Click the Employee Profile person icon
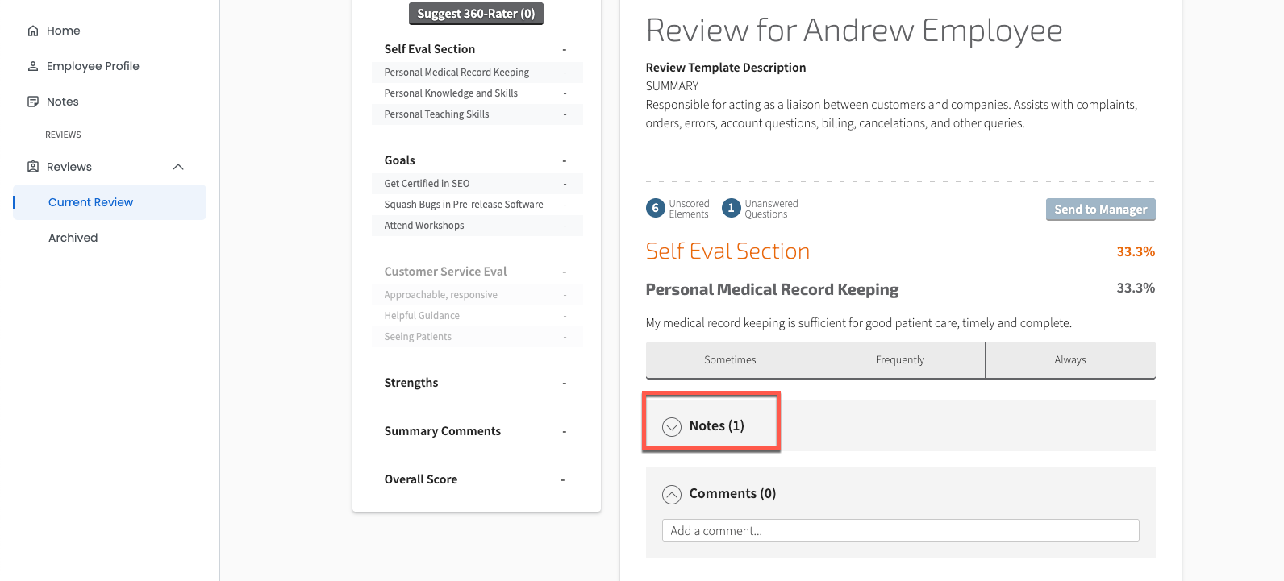The width and height of the screenshot is (1284, 581). pos(33,66)
